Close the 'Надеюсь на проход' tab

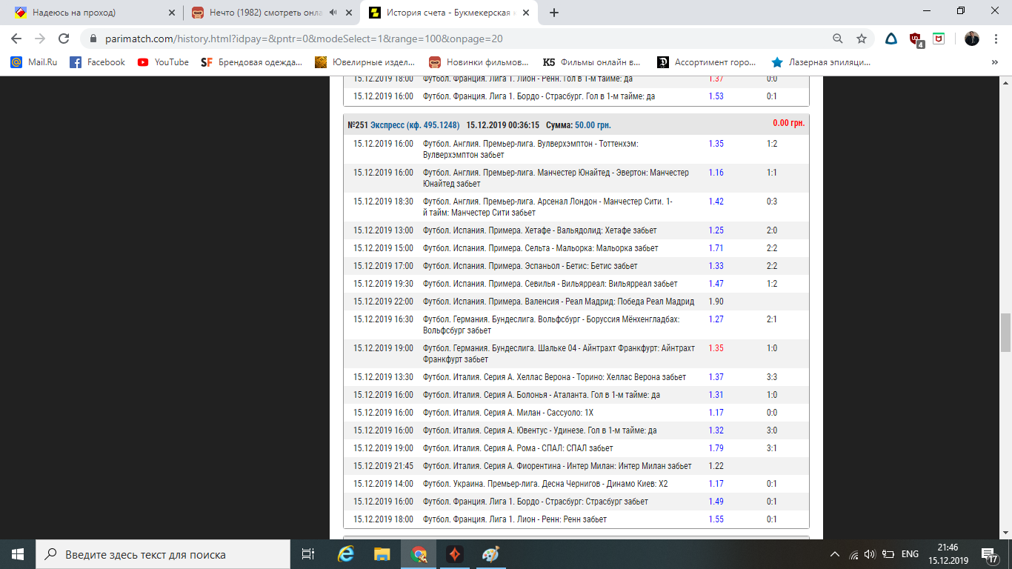pos(172,13)
